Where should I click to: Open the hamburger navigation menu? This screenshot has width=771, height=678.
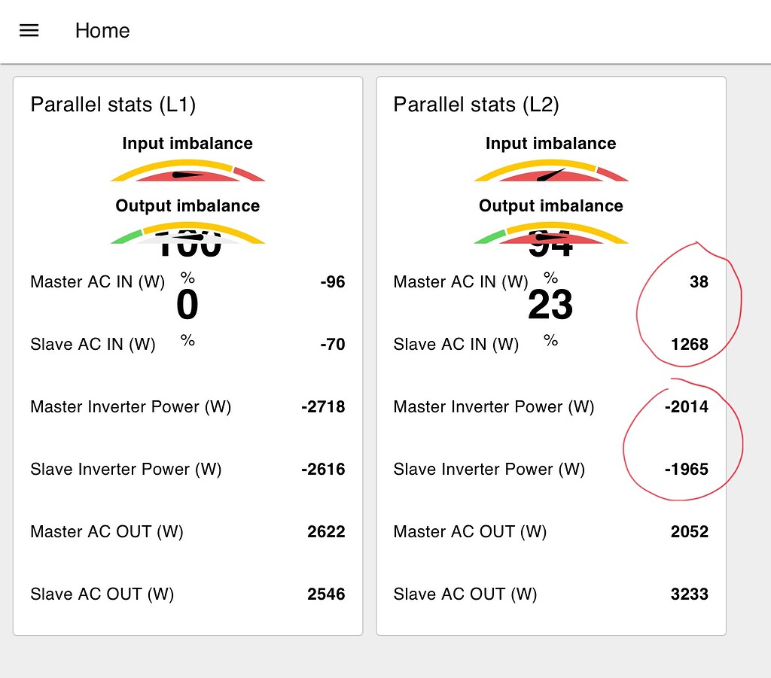pyautogui.click(x=29, y=30)
